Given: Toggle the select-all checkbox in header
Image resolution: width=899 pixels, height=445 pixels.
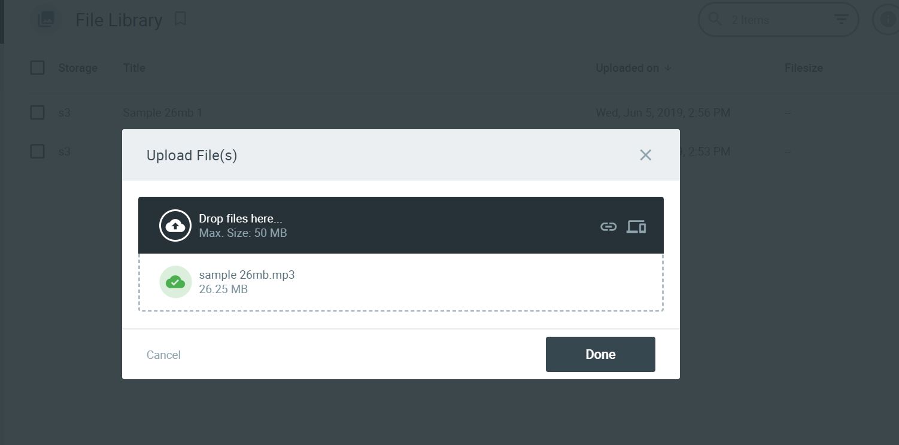Looking at the screenshot, I should (37, 68).
